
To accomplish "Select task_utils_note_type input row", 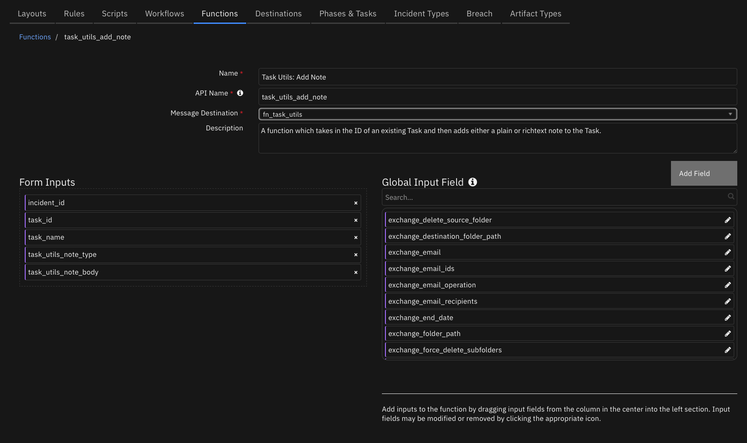I will point(193,255).
